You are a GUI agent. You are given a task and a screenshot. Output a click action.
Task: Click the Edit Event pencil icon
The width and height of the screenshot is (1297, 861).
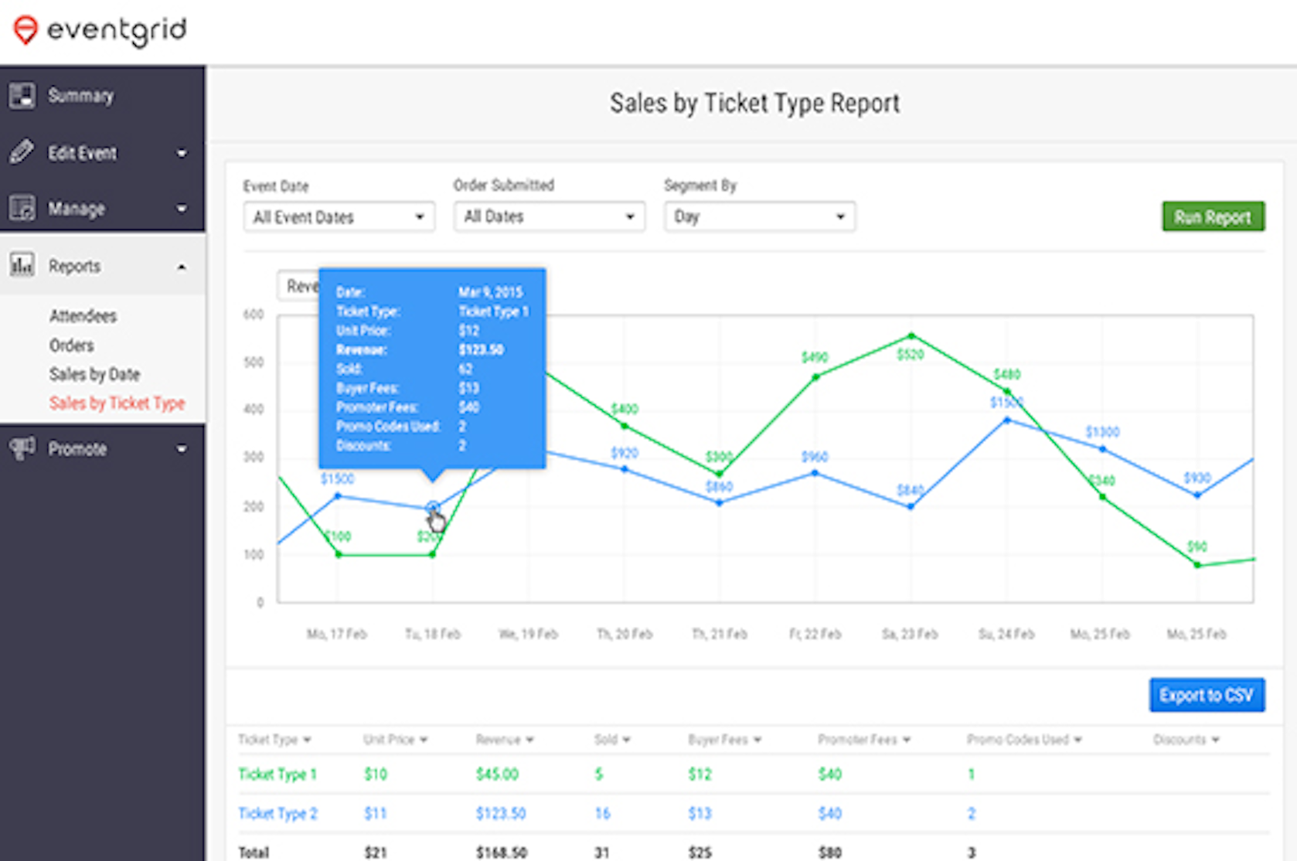tap(22, 152)
